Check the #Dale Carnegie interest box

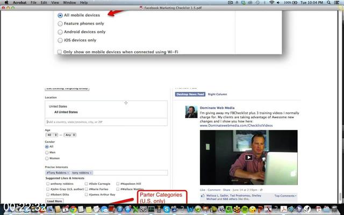tap(86, 184)
